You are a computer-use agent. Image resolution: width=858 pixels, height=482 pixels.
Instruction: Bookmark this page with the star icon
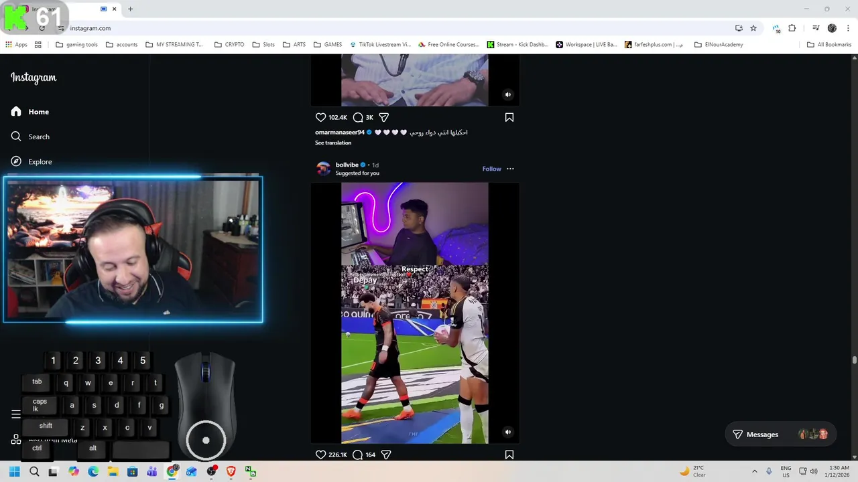point(753,28)
